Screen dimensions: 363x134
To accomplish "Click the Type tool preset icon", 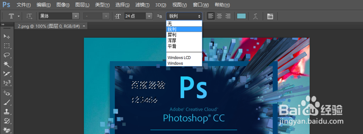I will pos(12,16).
